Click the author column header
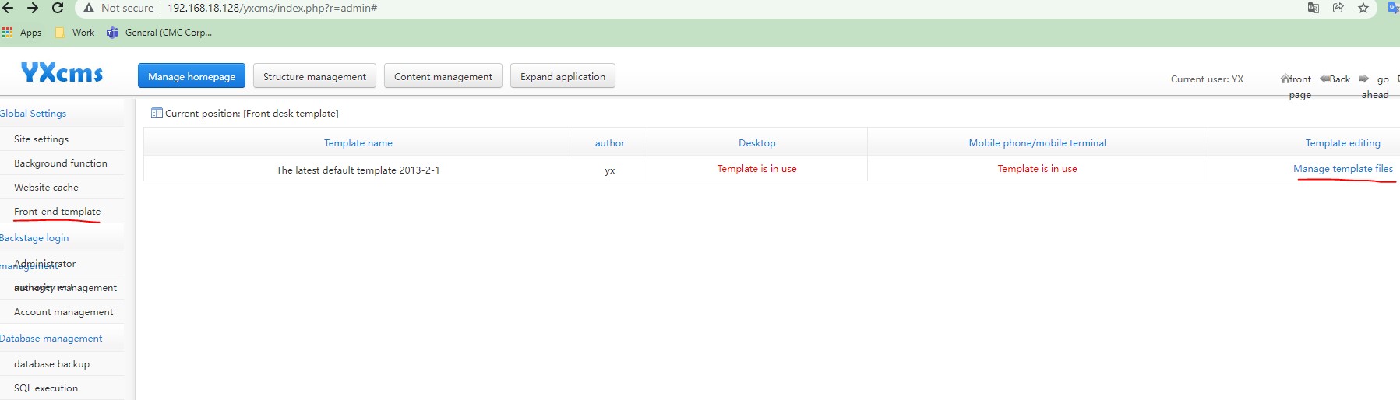The image size is (1400, 400). tap(610, 142)
